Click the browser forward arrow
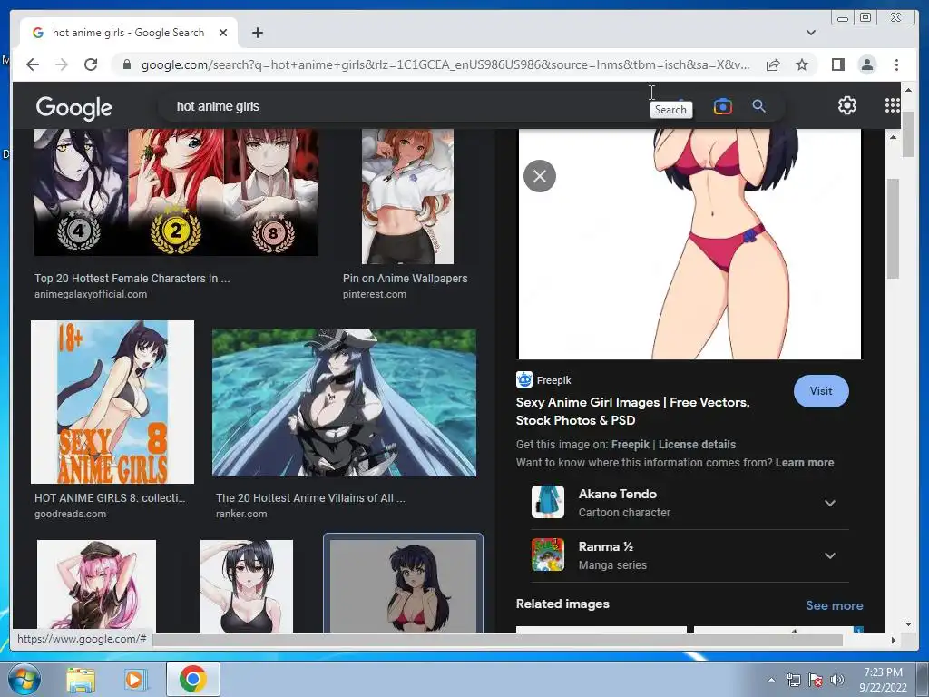Screen dimensions: 929x697 [62, 64]
